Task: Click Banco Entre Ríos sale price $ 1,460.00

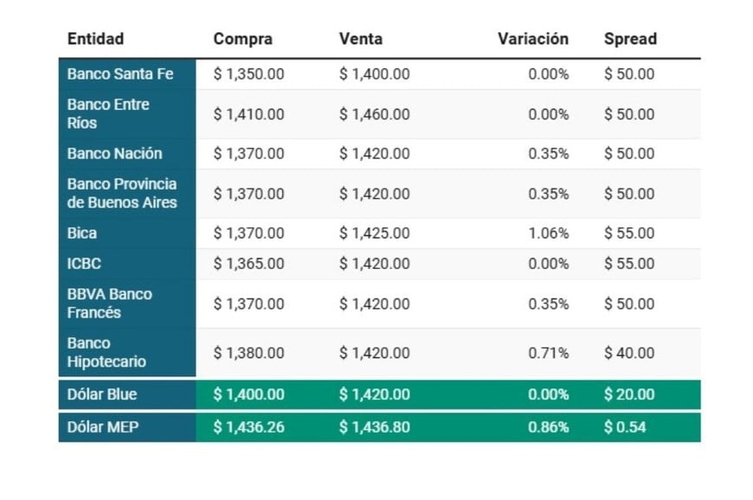Action: pyautogui.click(x=375, y=114)
